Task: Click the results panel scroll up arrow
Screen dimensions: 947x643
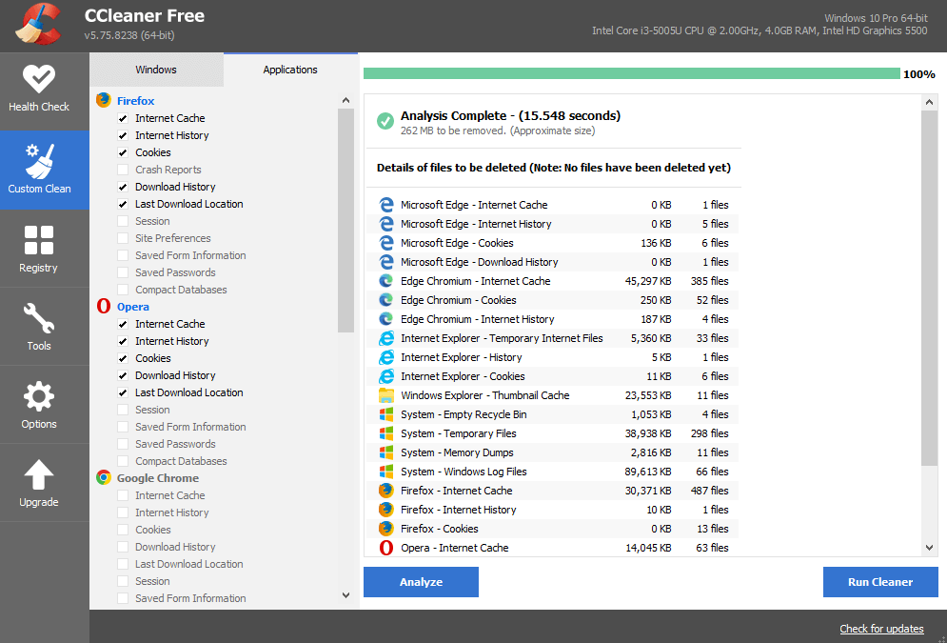Action: [x=930, y=102]
